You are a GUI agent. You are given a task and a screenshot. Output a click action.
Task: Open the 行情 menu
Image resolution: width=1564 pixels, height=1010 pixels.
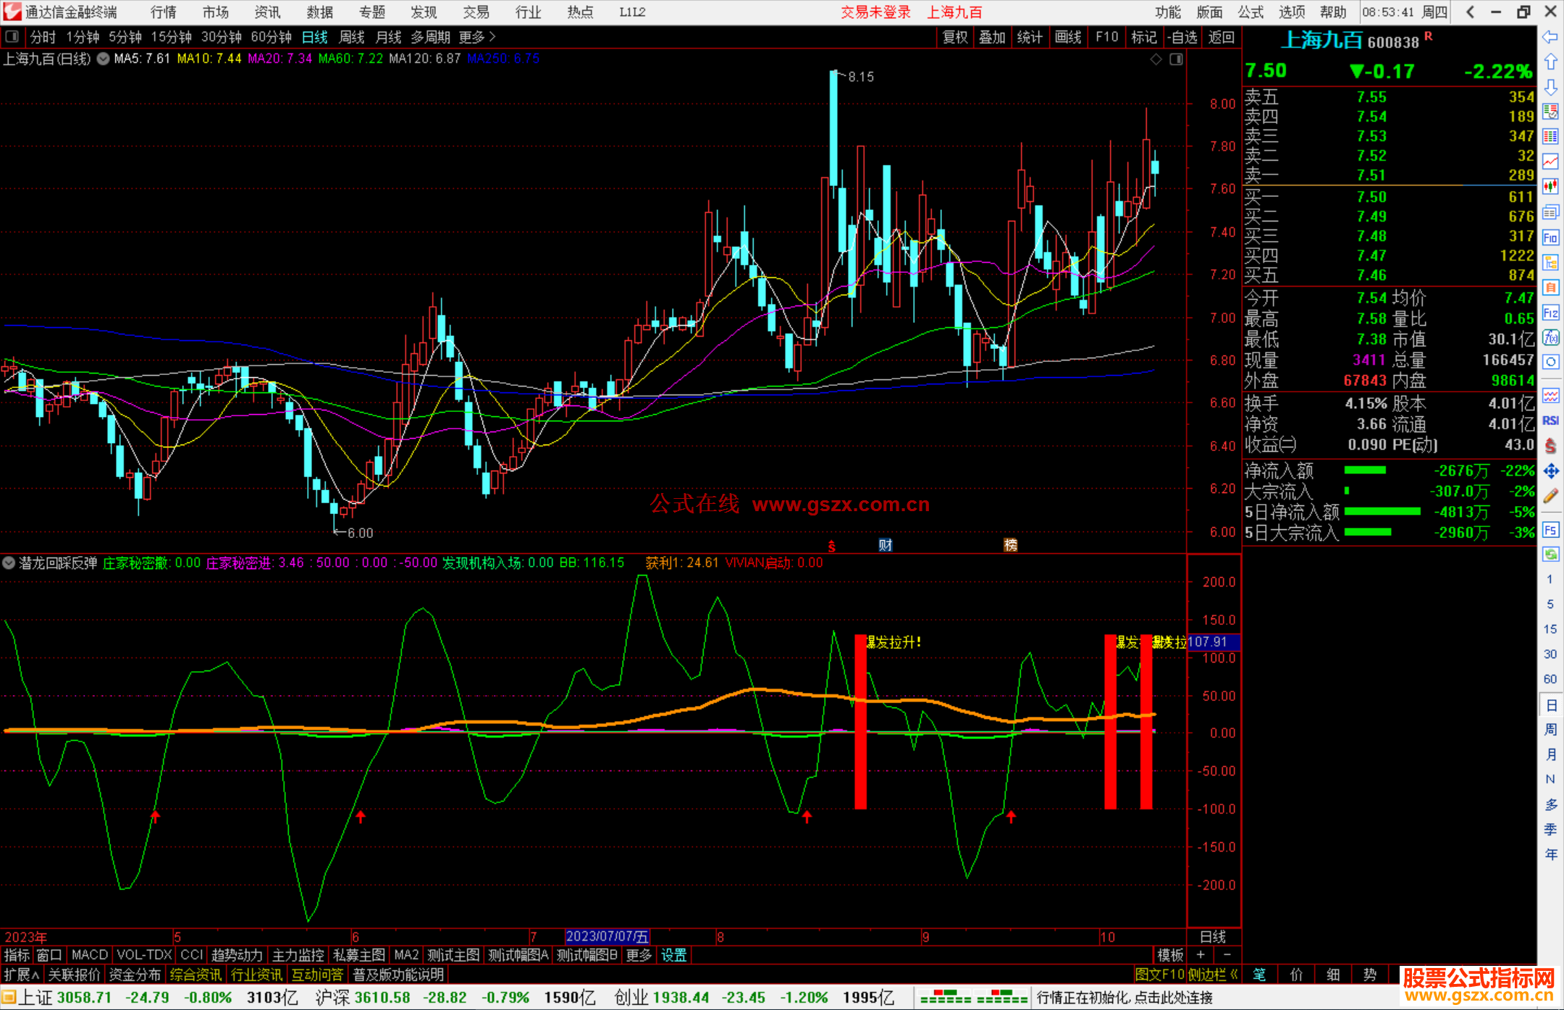tap(164, 12)
